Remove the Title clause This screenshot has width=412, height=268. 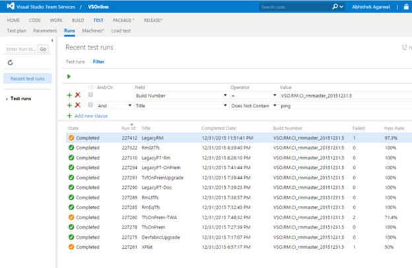click(x=78, y=105)
